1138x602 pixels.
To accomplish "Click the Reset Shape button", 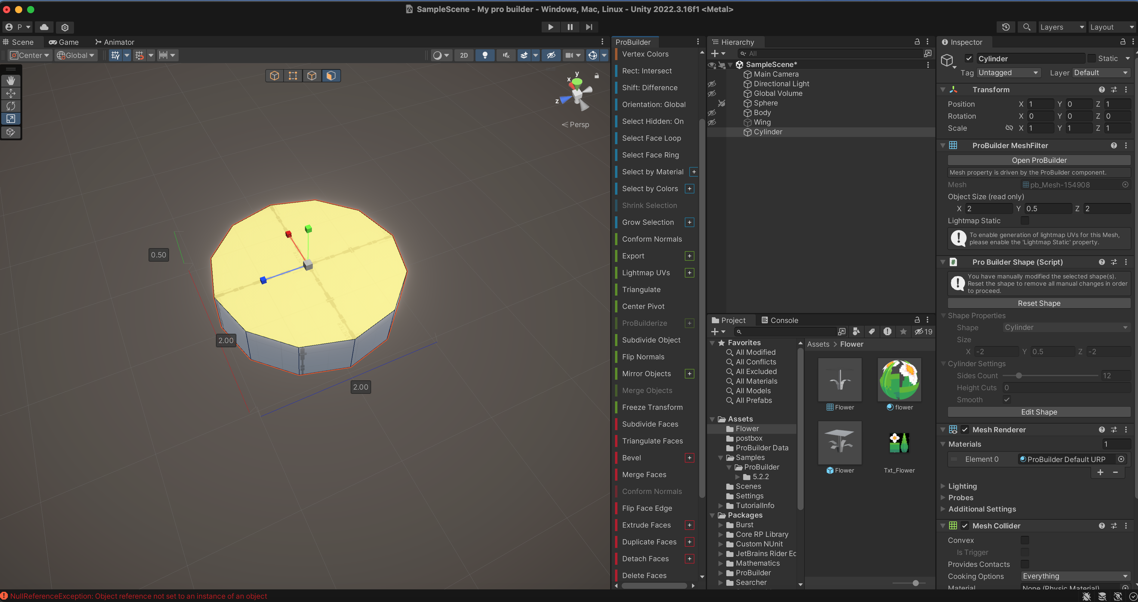I will 1038,303.
